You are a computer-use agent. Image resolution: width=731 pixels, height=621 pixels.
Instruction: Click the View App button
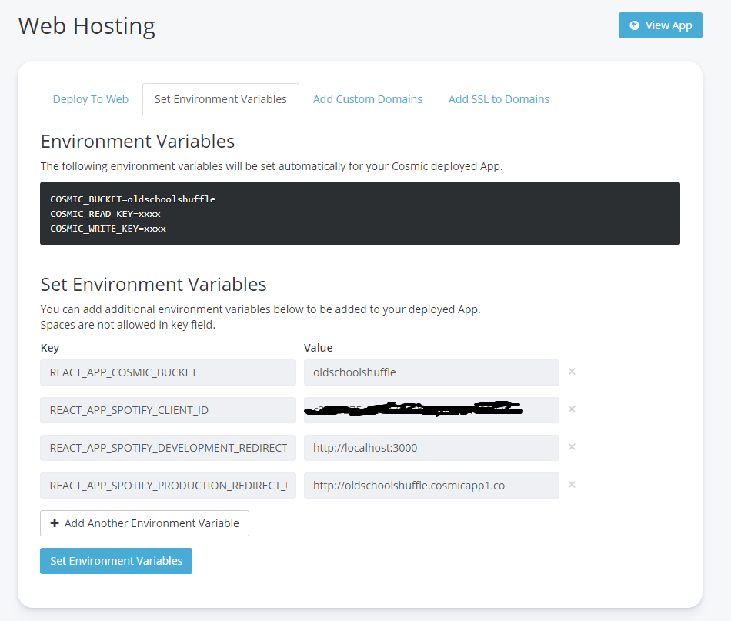tap(660, 25)
